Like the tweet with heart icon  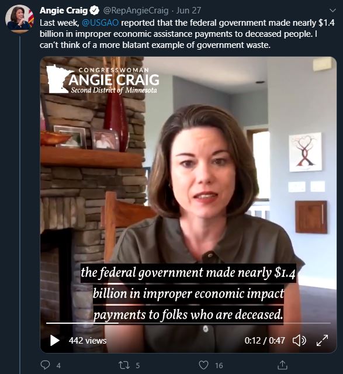coord(203,365)
